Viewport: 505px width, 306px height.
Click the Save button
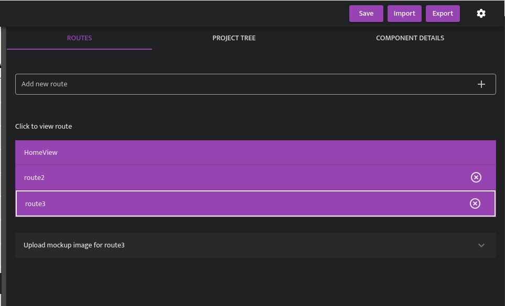(x=366, y=14)
